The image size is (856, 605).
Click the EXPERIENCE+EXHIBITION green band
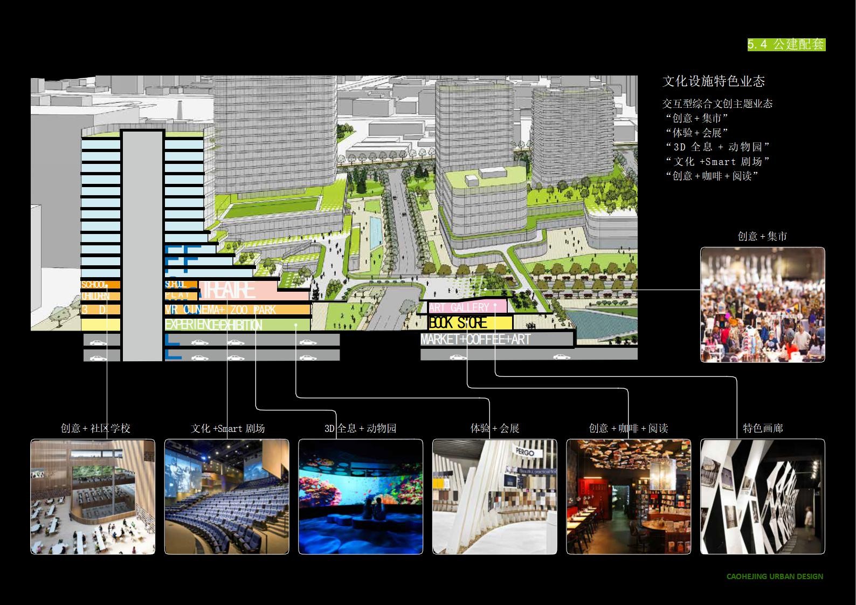click(237, 325)
